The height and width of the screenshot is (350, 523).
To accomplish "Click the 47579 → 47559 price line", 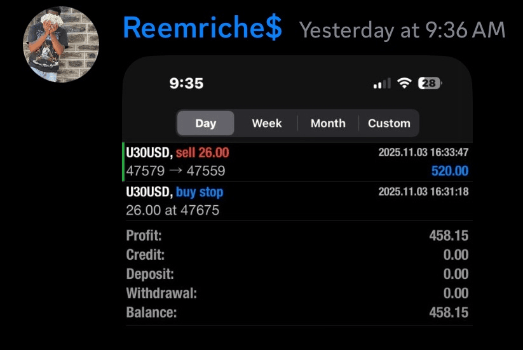I will click(x=175, y=171).
